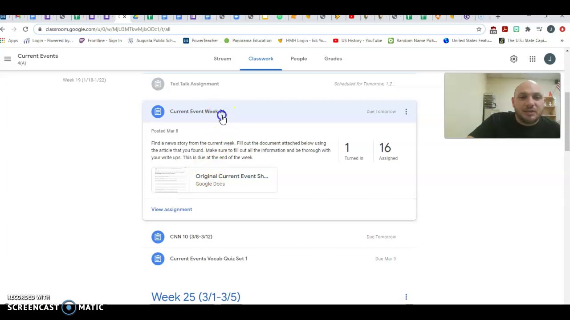Click the Current Events class title
The width and height of the screenshot is (570, 320).
(x=38, y=56)
